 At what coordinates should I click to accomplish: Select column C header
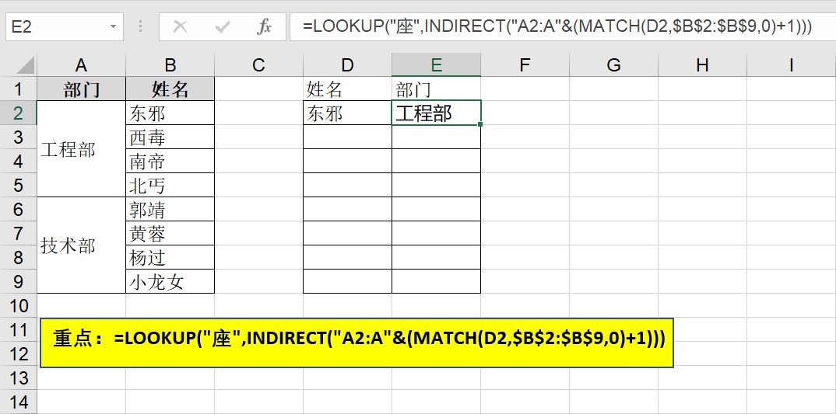[258, 65]
